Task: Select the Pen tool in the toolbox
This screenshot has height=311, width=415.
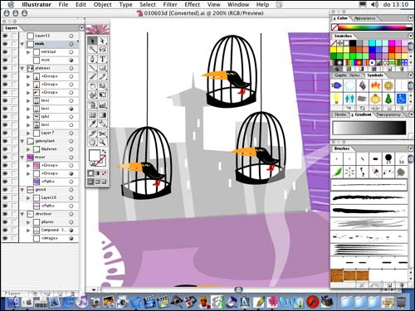Action: pos(93,59)
